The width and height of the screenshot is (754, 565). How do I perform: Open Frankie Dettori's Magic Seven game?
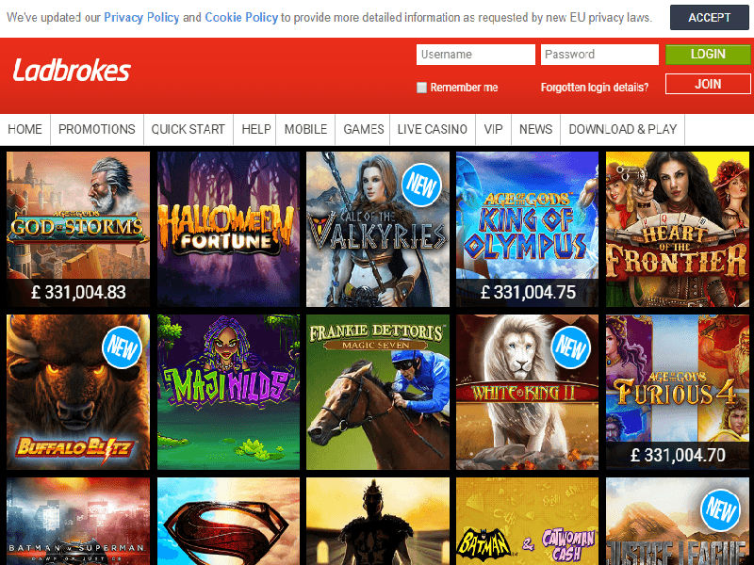pyautogui.click(x=378, y=392)
